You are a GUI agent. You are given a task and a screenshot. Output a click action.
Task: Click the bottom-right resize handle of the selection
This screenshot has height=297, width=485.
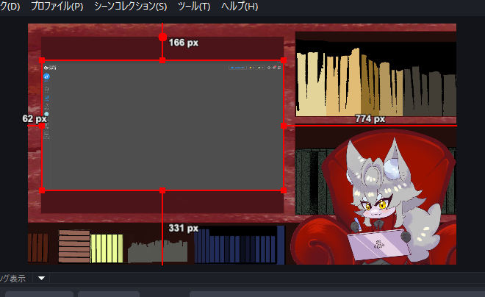point(284,190)
